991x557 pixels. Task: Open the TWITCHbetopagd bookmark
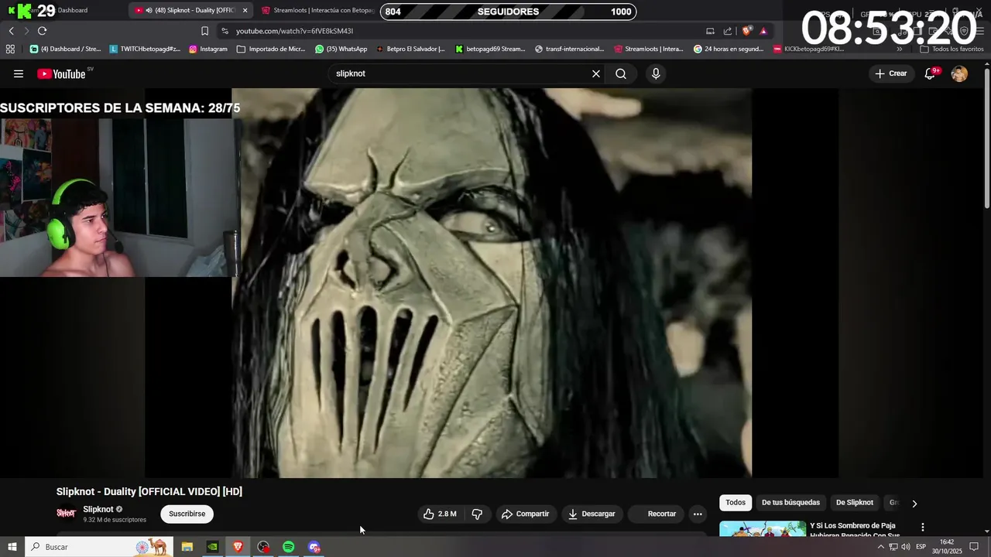(145, 49)
